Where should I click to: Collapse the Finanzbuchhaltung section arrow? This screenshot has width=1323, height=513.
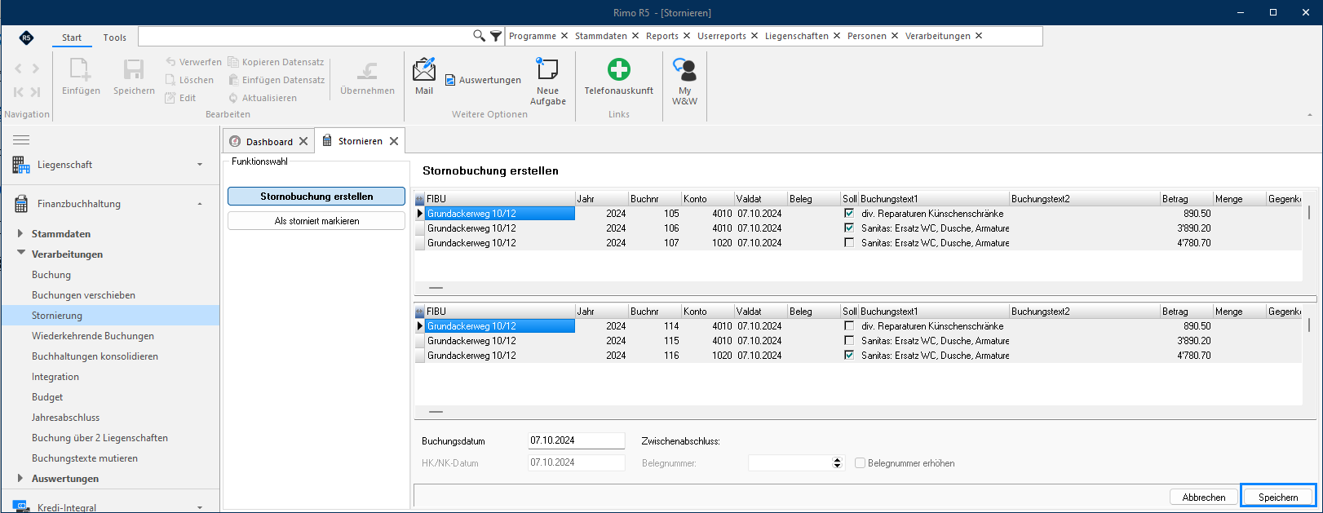point(200,204)
